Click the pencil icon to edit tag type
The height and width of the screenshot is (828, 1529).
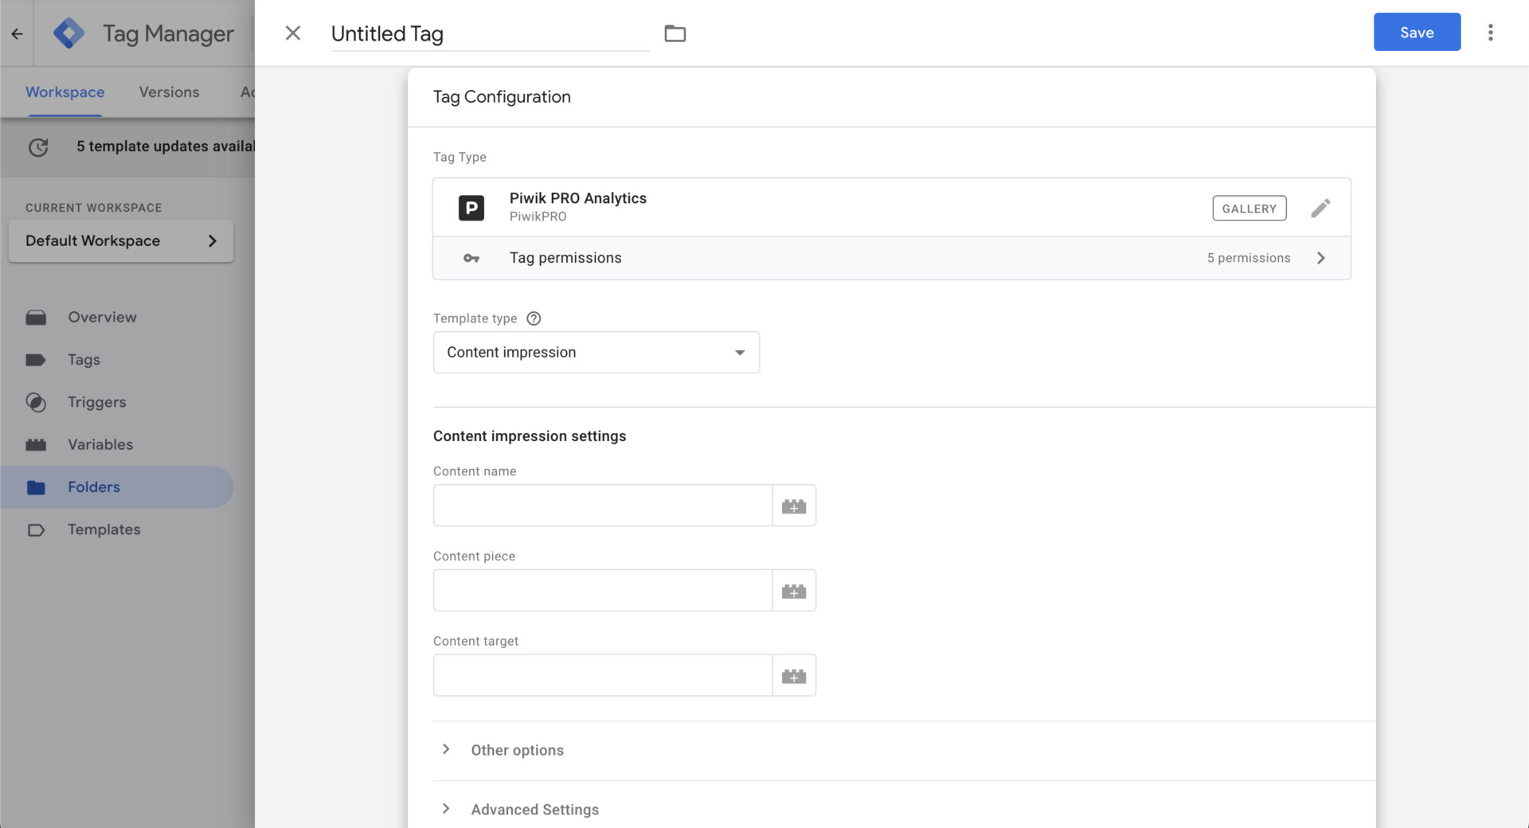[x=1320, y=207]
